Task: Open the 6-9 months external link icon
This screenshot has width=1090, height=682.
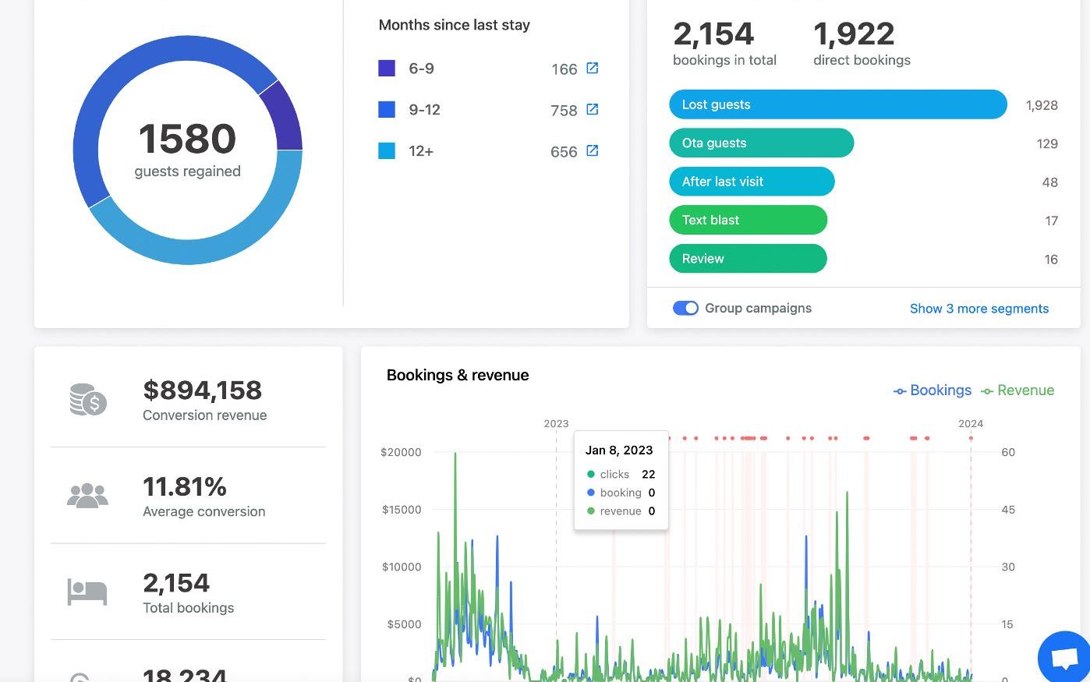Action: pos(593,68)
